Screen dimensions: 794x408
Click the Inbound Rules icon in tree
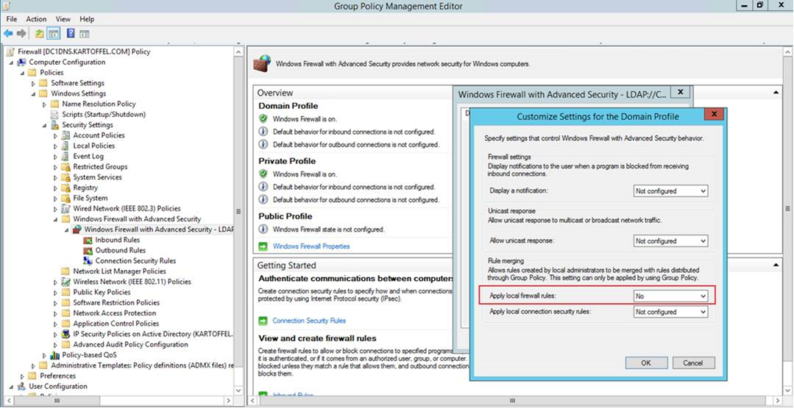point(88,240)
